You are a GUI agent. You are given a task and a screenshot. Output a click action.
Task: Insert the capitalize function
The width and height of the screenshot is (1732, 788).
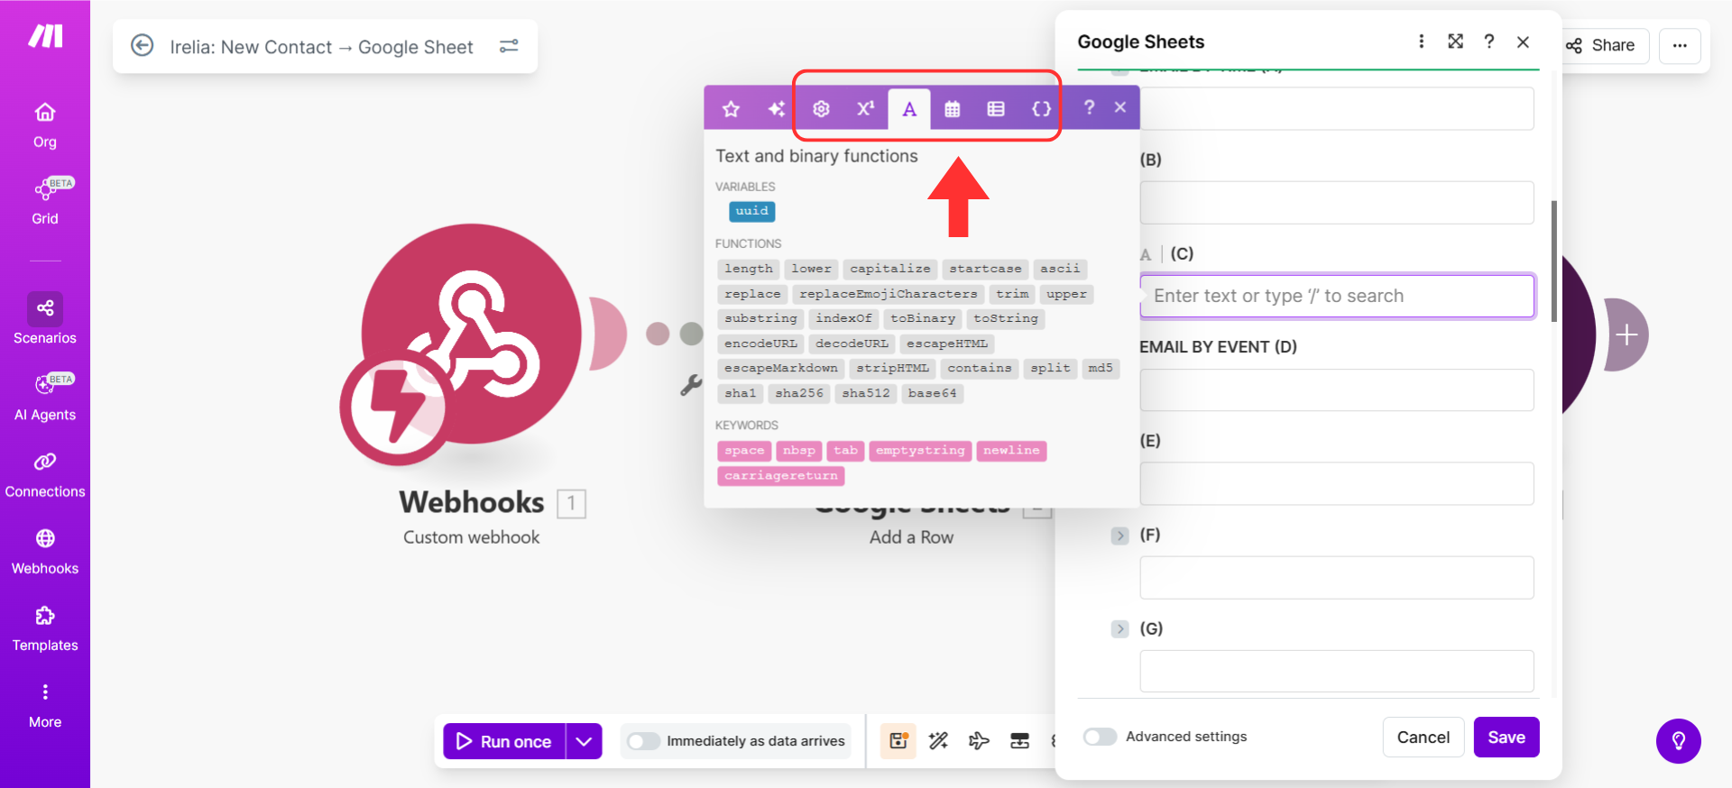[x=890, y=269]
